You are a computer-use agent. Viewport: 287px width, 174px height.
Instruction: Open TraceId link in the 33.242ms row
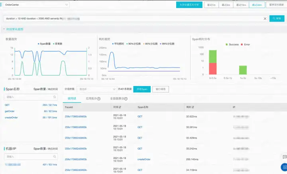click(76, 149)
